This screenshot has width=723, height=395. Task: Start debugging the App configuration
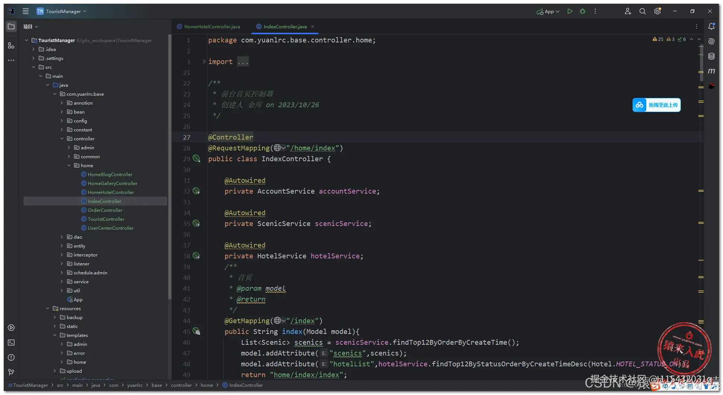click(583, 11)
